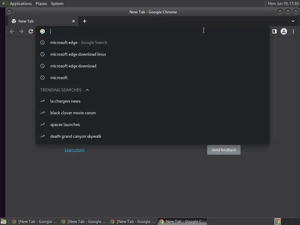Screen dimensions: 300x225
Task: Choose 'microsoft edge - Google Search' suggestion
Action: tap(152, 43)
